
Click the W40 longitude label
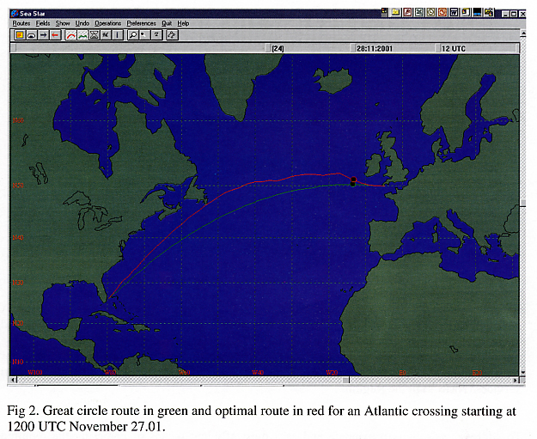258,373
